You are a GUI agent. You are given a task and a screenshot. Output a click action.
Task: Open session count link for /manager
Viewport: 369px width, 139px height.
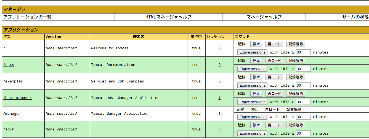[219, 114]
